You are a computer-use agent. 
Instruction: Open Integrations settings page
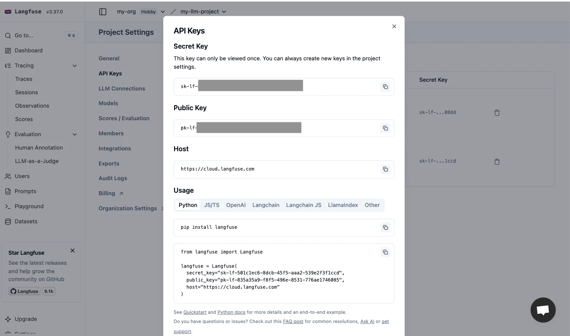(x=115, y=149)
